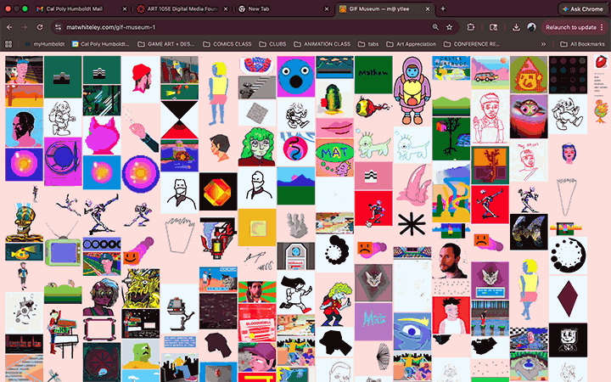The width and height of the screenshot is (611, 382).
Task: Close the ART 105E Digital Media tab
Action: 226,9
